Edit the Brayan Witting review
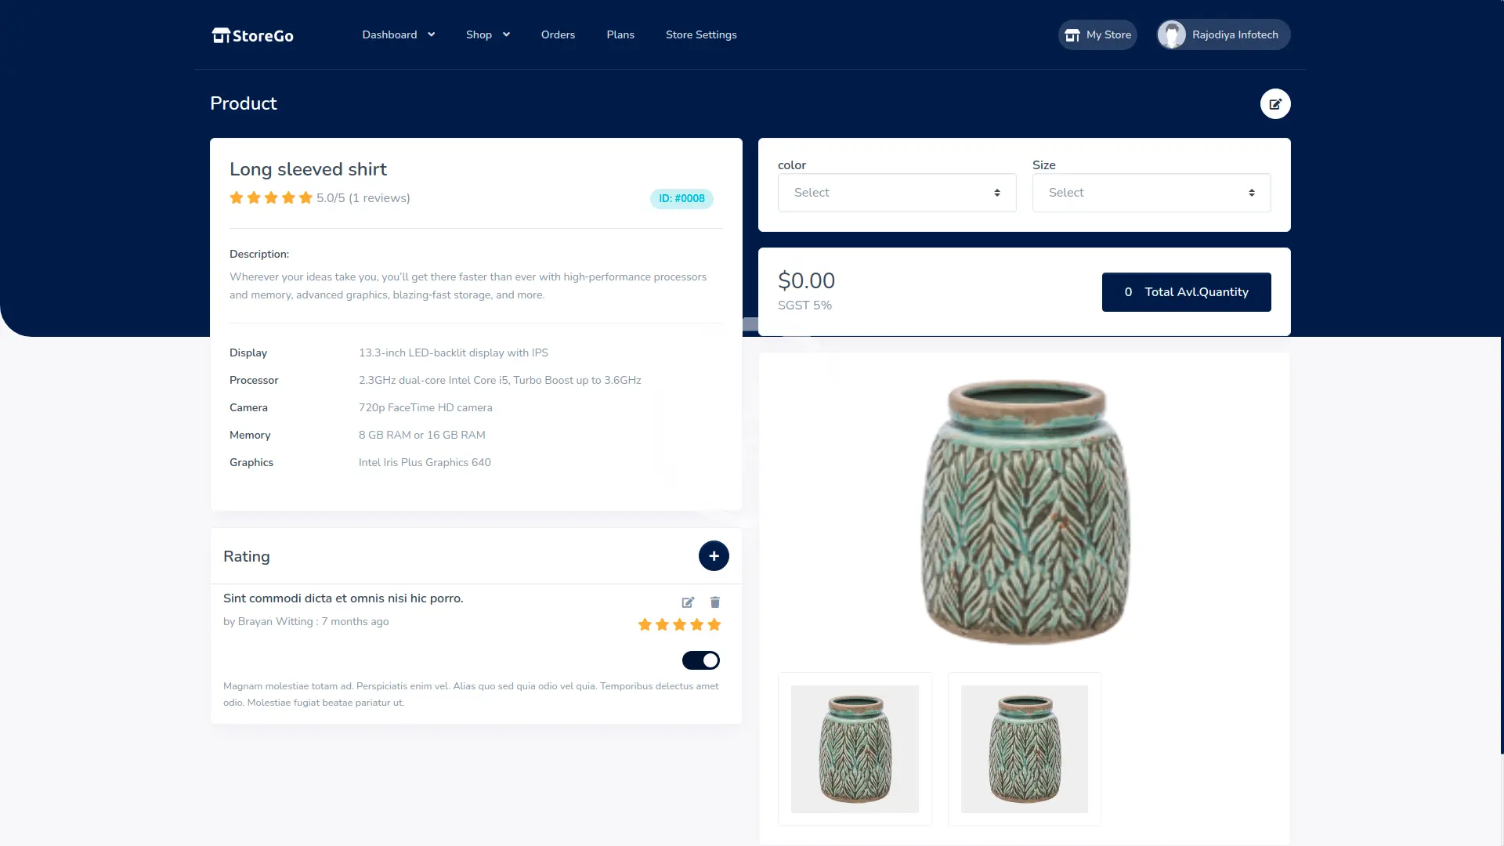Viewport: 1504px width, 846px height. 688,602
